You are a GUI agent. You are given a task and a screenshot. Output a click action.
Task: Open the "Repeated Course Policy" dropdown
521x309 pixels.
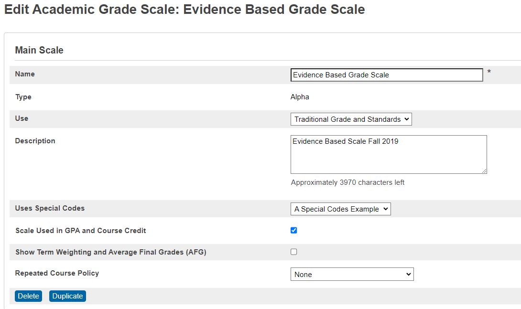point(352,274)
